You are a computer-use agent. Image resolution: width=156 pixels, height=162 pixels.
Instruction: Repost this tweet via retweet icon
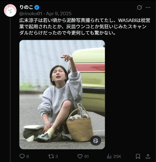51,156
